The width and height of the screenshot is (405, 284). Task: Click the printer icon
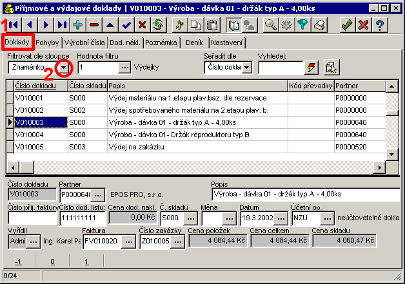320,25
